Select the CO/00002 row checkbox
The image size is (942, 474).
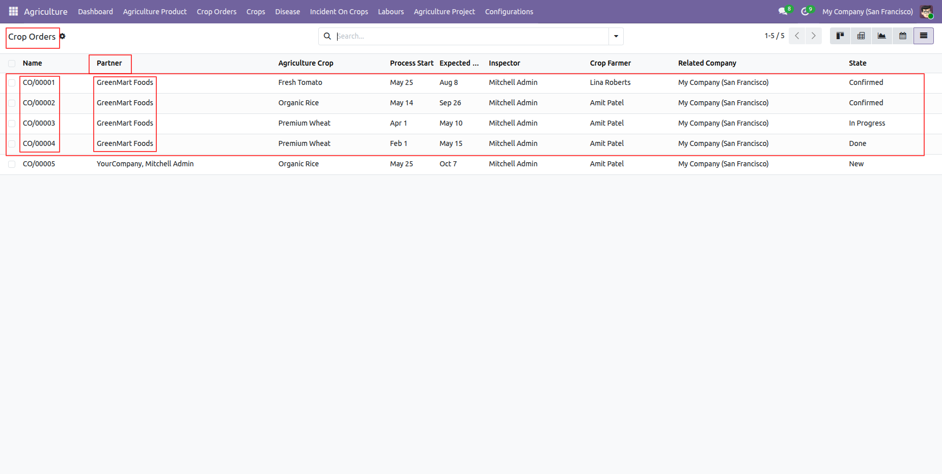[x=12, y=103]
